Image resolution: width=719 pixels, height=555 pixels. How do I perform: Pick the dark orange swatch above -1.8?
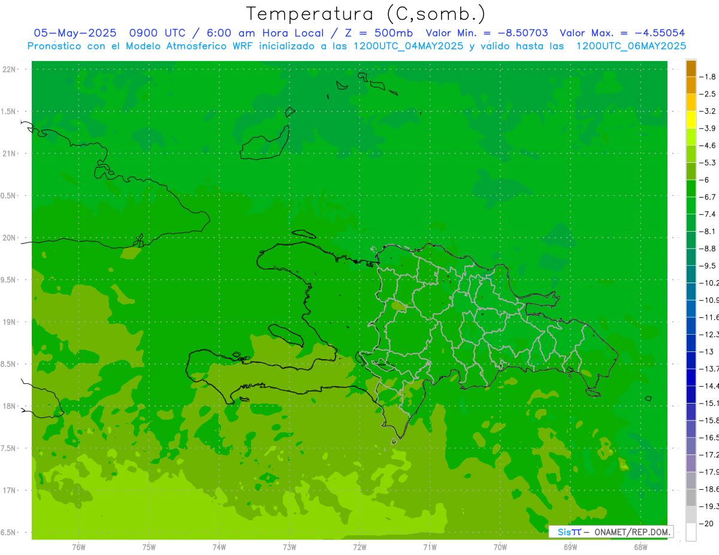[691, 68]
